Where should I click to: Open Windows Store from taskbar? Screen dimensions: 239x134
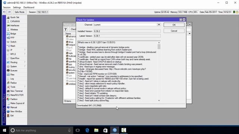(x=105, y=130)
